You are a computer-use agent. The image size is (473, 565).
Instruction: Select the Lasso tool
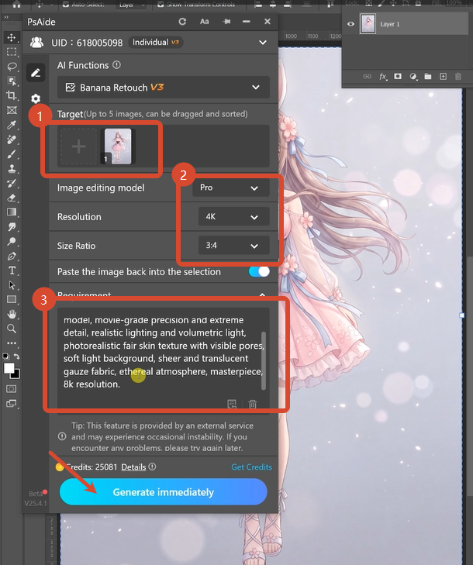(x=12, y=67)
